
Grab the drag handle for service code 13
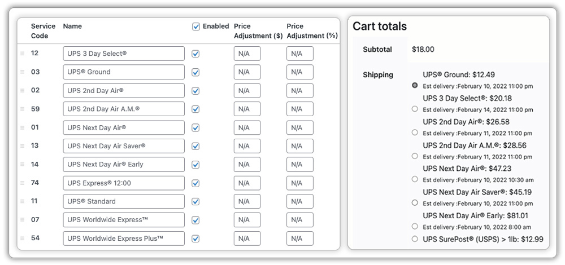[23, 146]
